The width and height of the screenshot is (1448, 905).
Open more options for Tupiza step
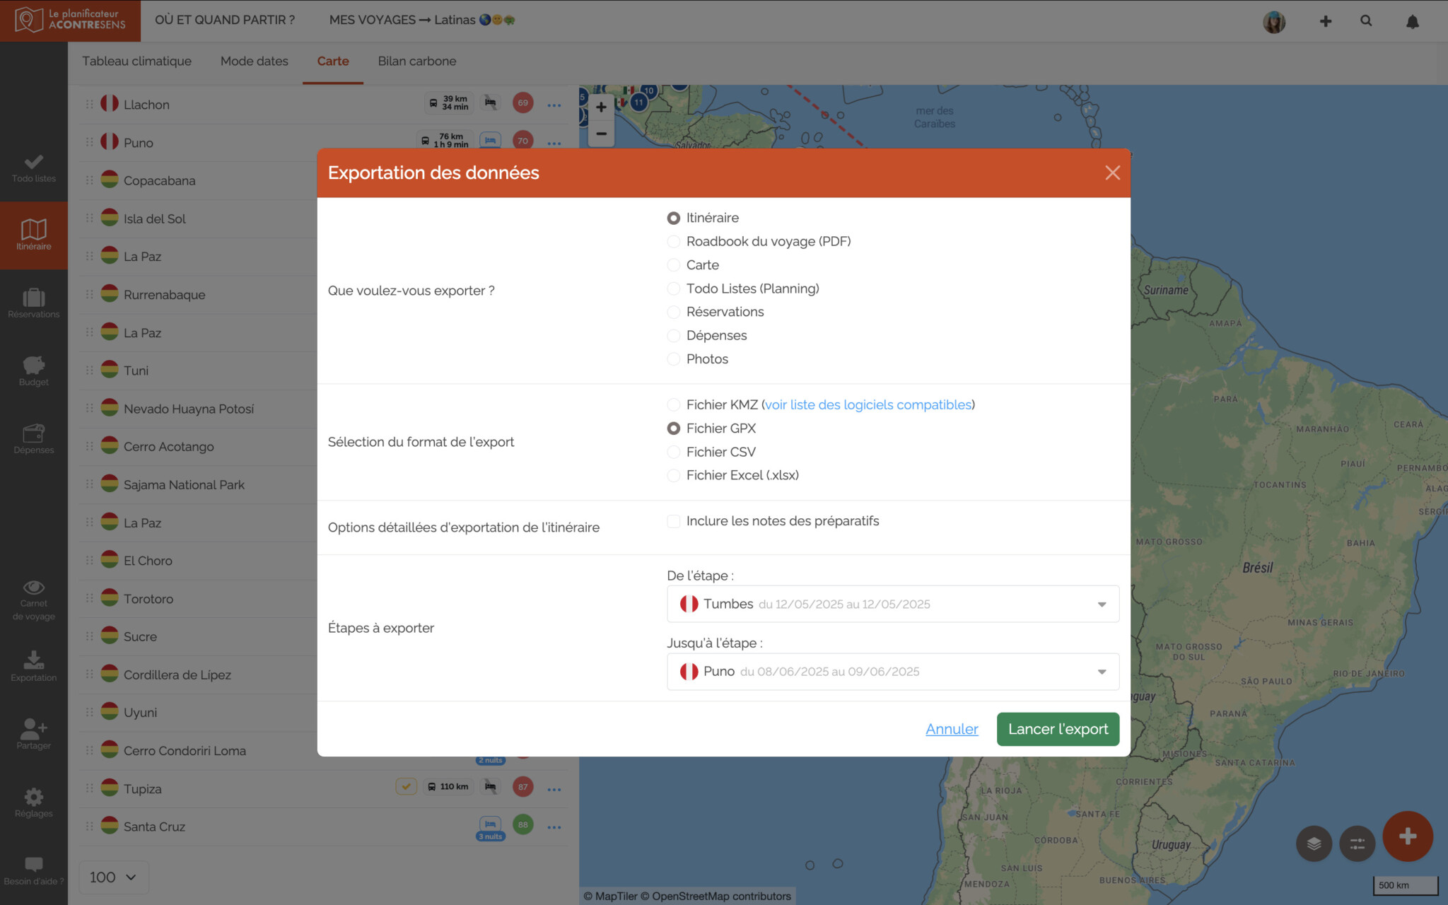(x=554, y=789)
